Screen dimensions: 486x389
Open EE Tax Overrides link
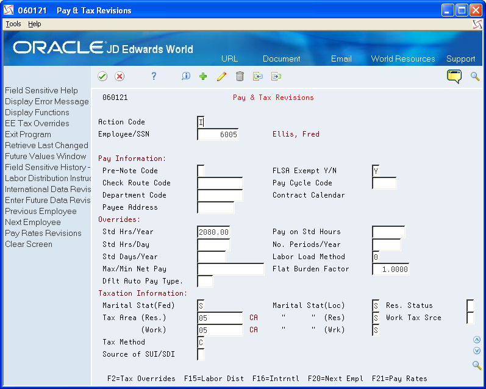[x=37, y=123]
